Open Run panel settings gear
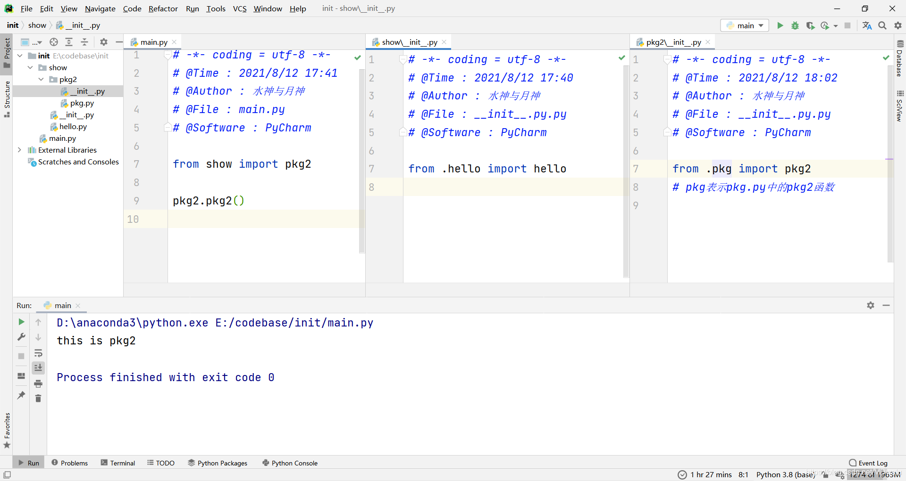This screenshot has width=906, height=481. 871,305
